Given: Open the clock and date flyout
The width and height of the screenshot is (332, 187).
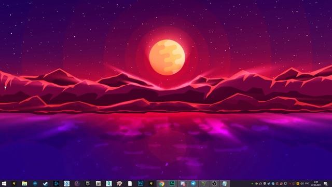Looking at the screenshot, I should coord(316,183).
